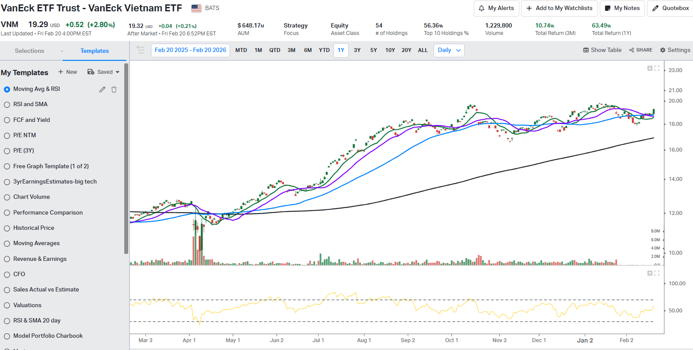This screenshot has width=693, height=350.
Task: Select the RSI and SMA template
Action: click(7, 104)
